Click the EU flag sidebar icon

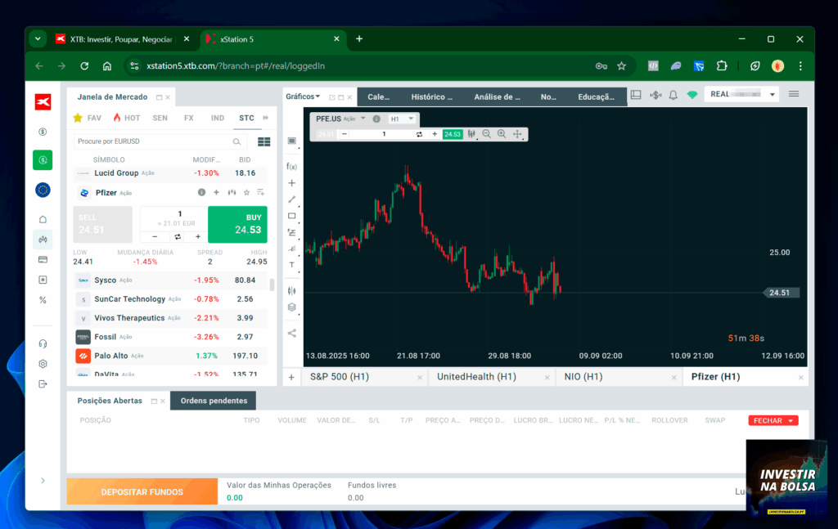tap(43, 190)
